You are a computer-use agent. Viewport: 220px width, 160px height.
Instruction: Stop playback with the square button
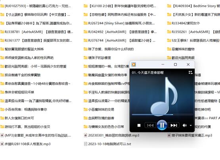coord(139,125)
